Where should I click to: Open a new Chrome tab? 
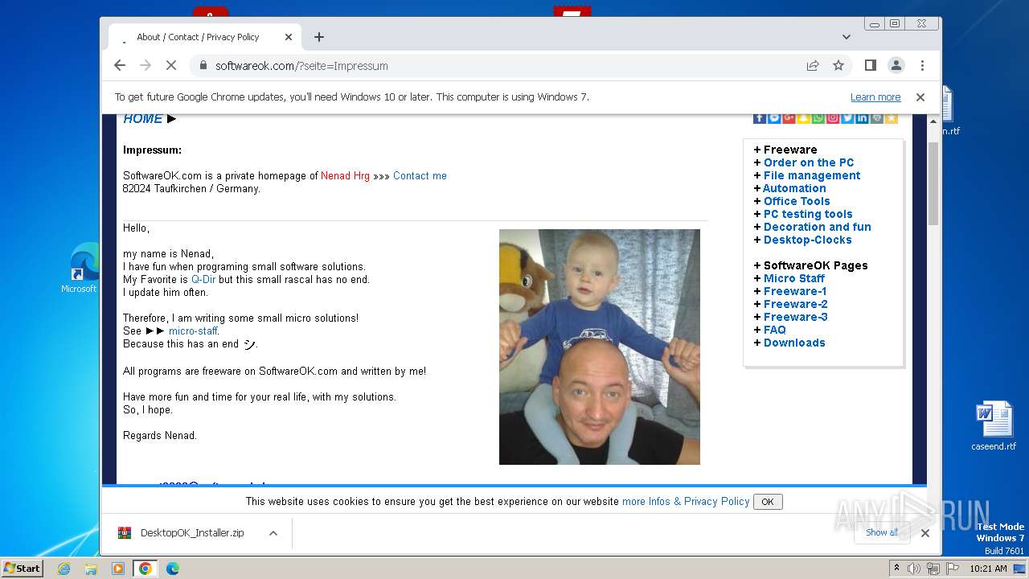point(319,37)
